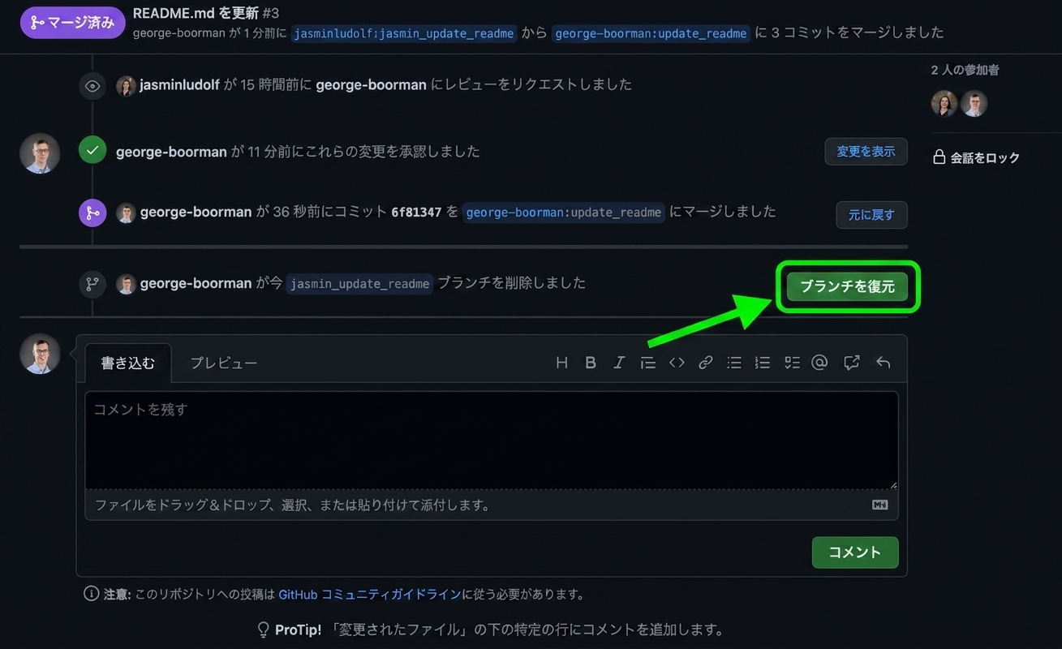Click the eye review-request timeline icon
The height and width of the screenshot is (649, 1062).
pos(92,86)
